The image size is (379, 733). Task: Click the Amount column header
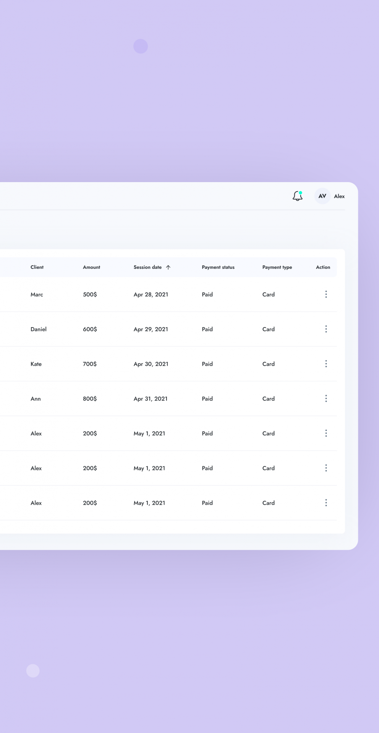tap(92, 267)
